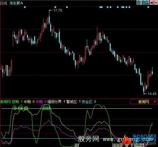Viewport: 158px width, 147px height.
Task: Click the diamond marker above the 17.78 label
Action: 55,7
